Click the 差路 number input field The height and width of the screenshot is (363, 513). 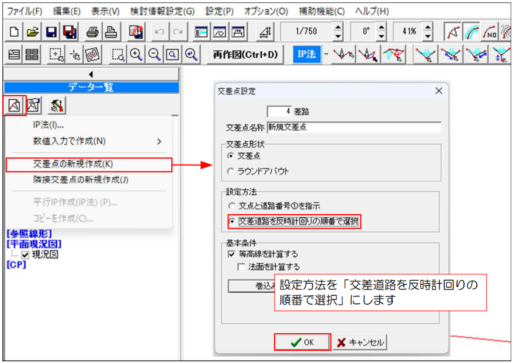tap(279, 111)
